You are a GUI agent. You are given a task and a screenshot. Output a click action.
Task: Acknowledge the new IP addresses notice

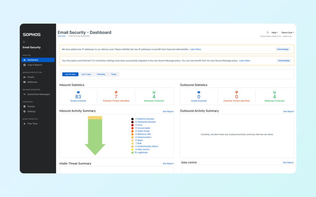pos(283,49)
